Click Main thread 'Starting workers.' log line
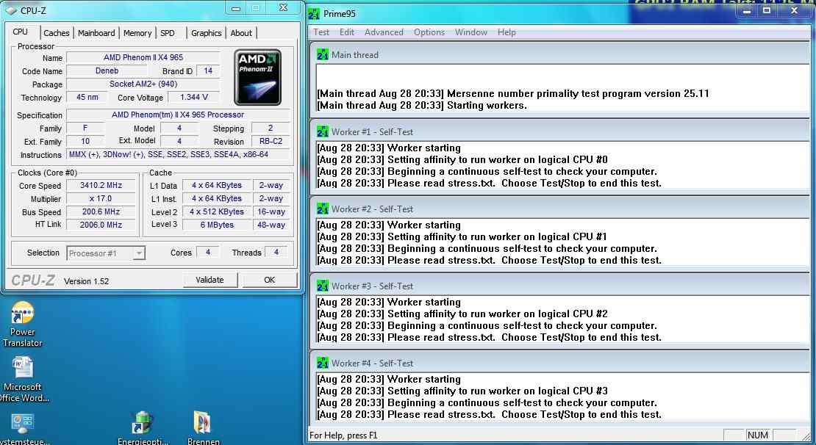816x445 pixels. pos(422,105)
